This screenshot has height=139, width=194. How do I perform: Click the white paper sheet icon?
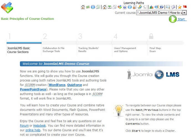click(x=145, y=7)
